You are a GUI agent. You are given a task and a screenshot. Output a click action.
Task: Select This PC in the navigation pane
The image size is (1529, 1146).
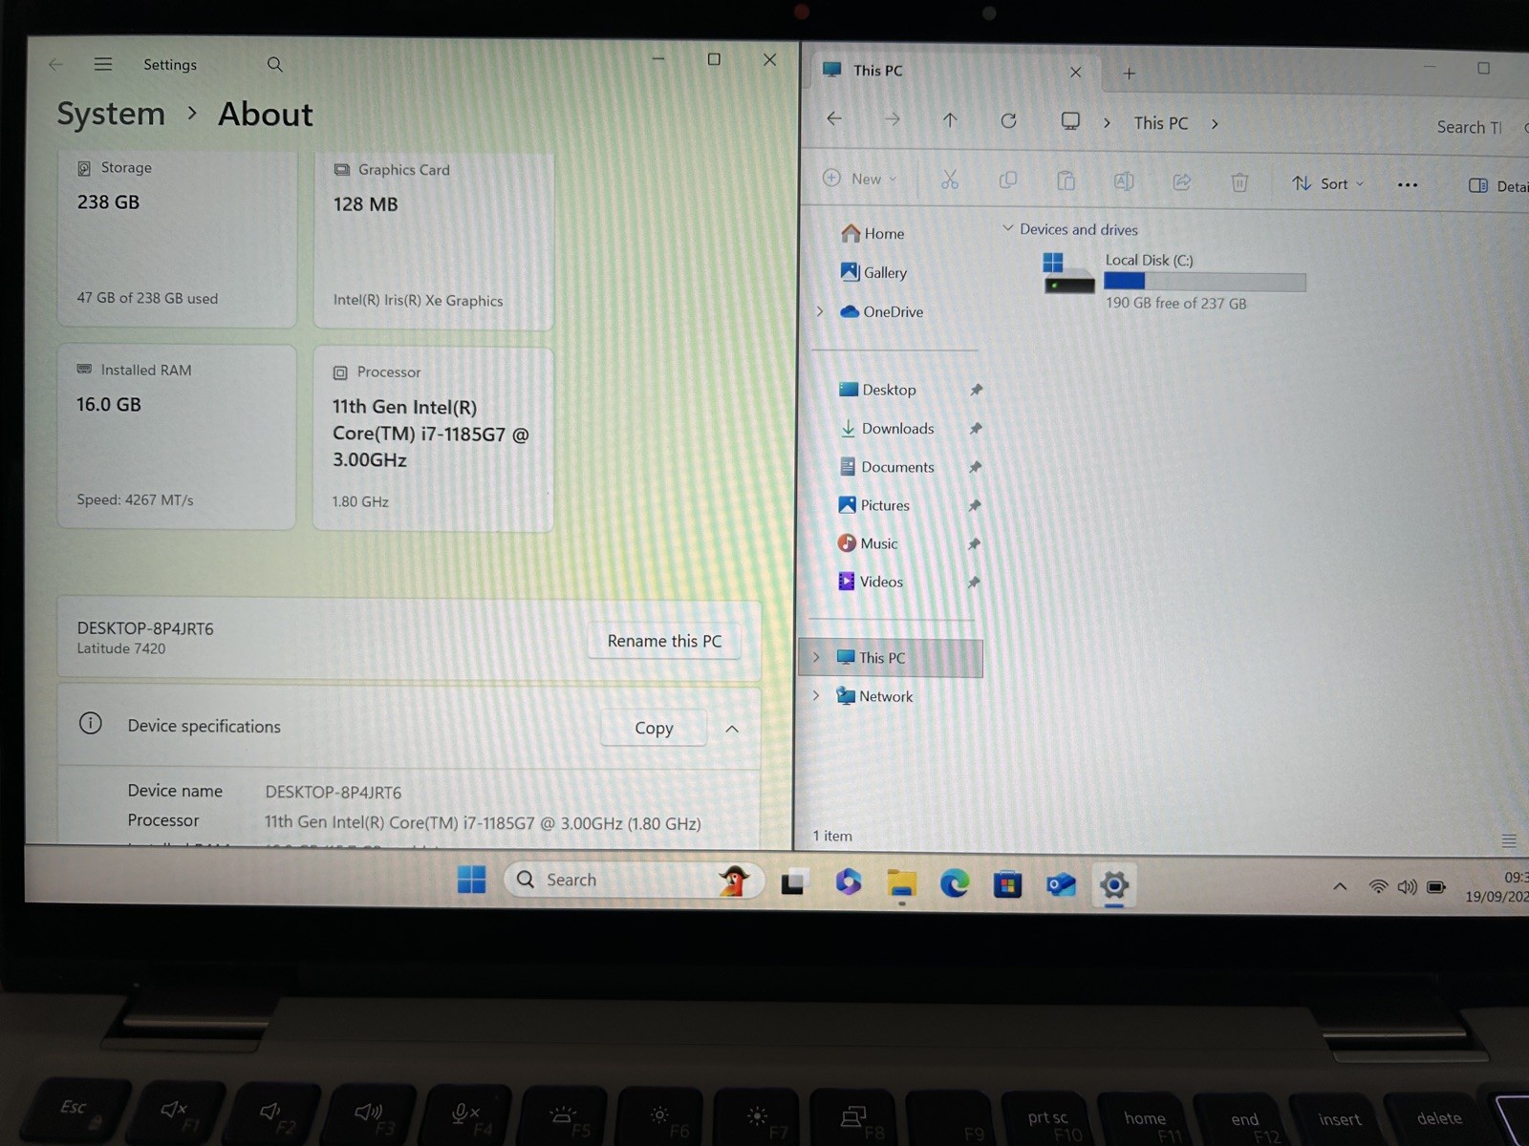(892, 658)
